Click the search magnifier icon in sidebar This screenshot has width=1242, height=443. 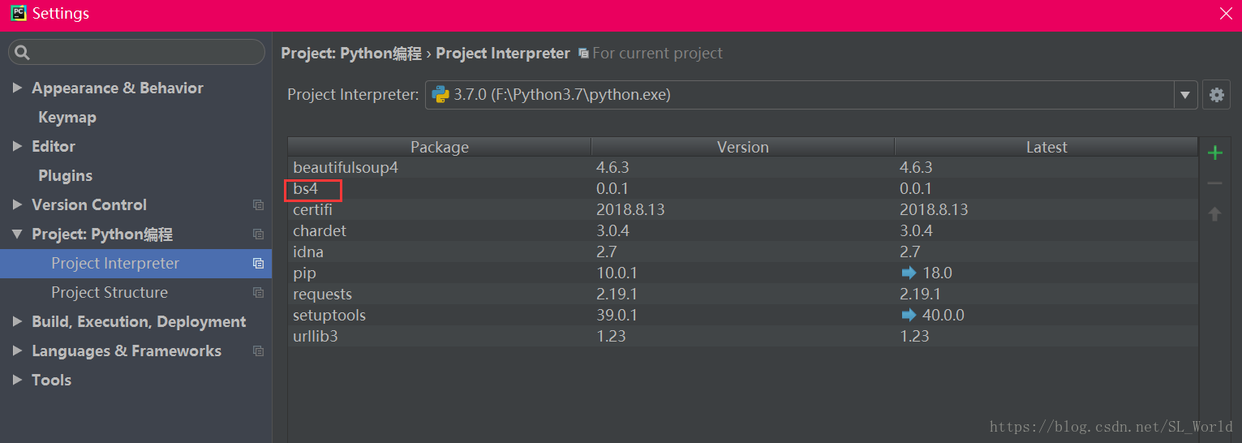point(22,53)
